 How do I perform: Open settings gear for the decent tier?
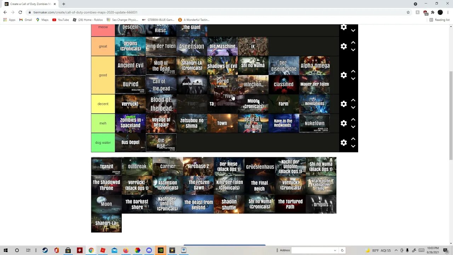(344, 104)
